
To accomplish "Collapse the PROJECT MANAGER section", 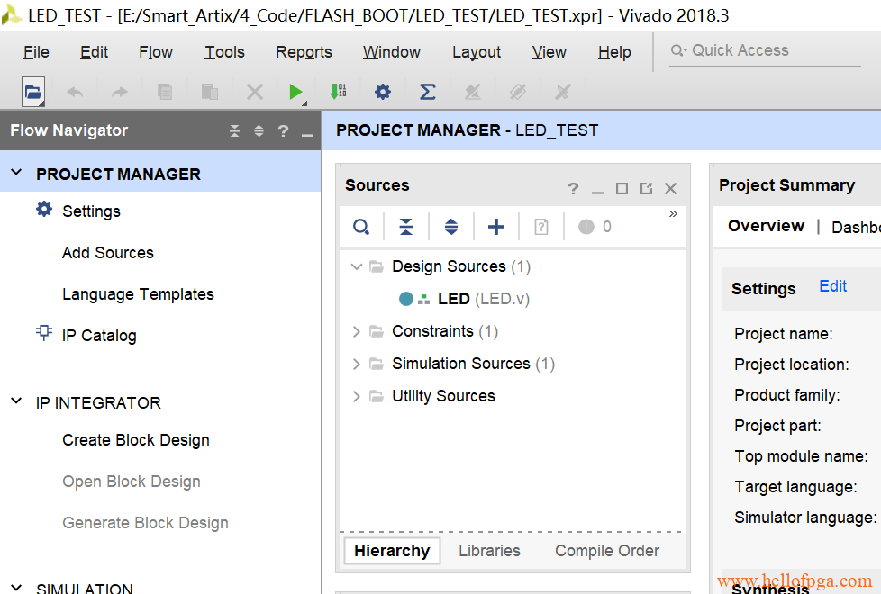I will tap(16, 173).
